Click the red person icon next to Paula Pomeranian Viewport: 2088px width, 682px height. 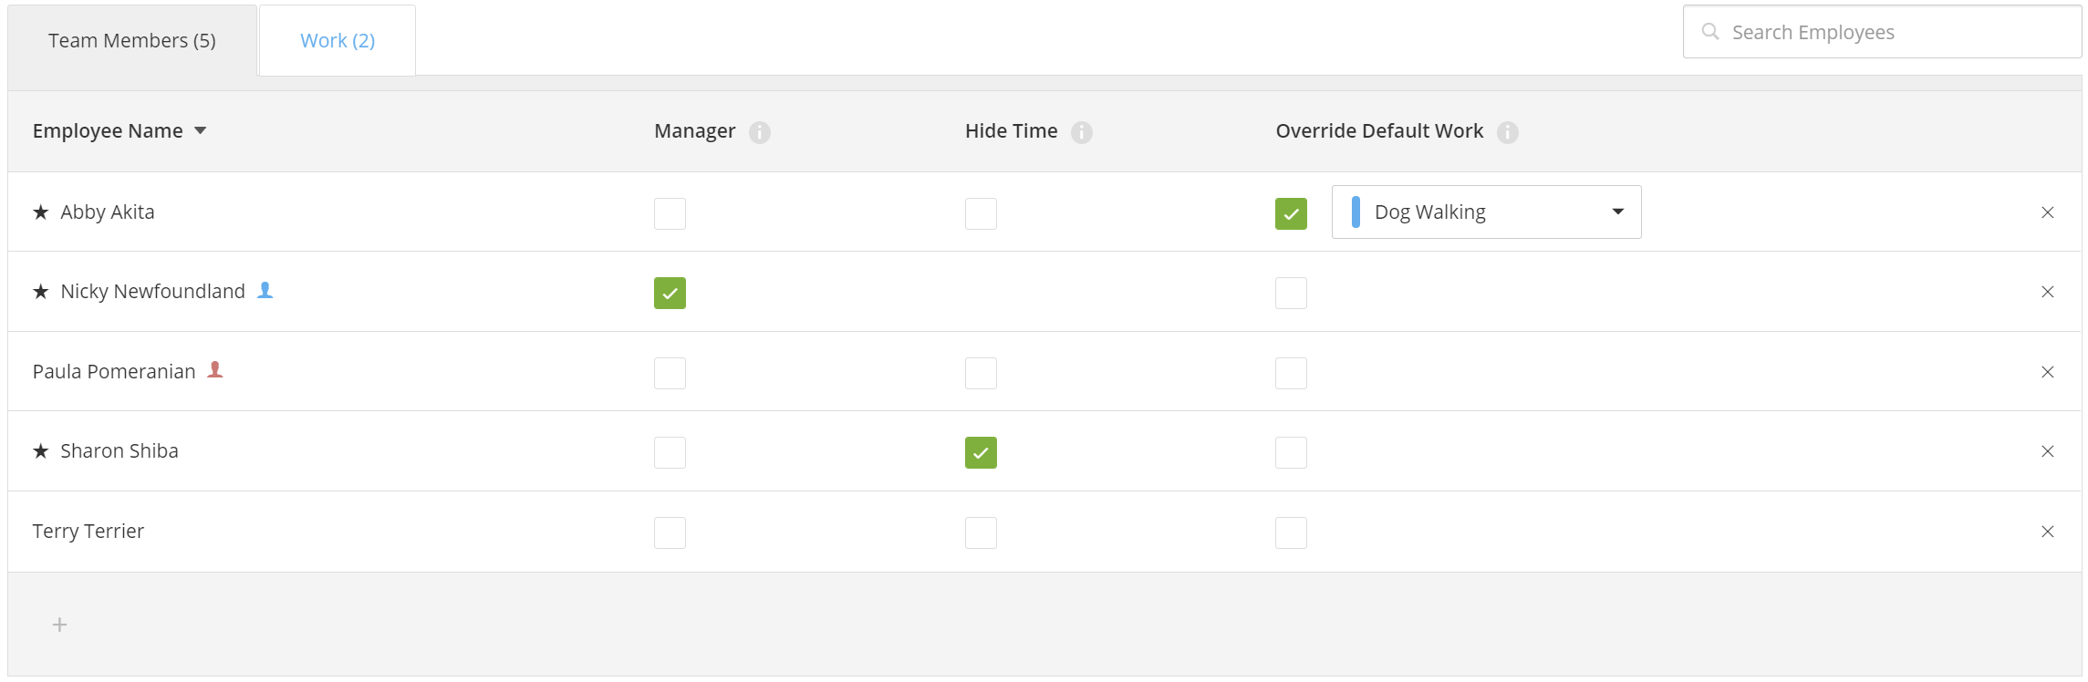[215, 369]
